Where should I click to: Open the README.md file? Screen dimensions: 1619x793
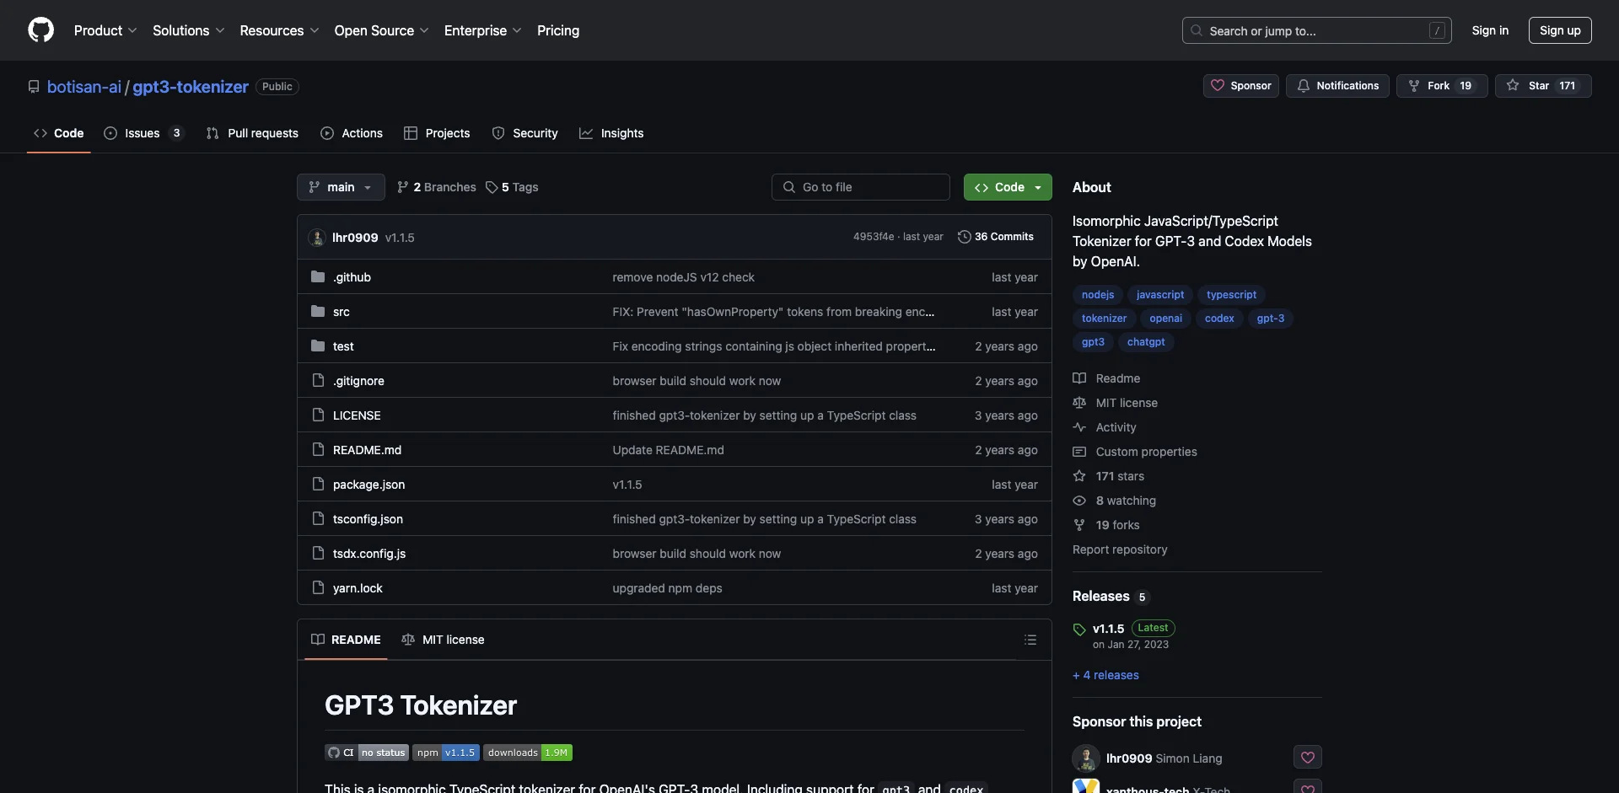367,450
